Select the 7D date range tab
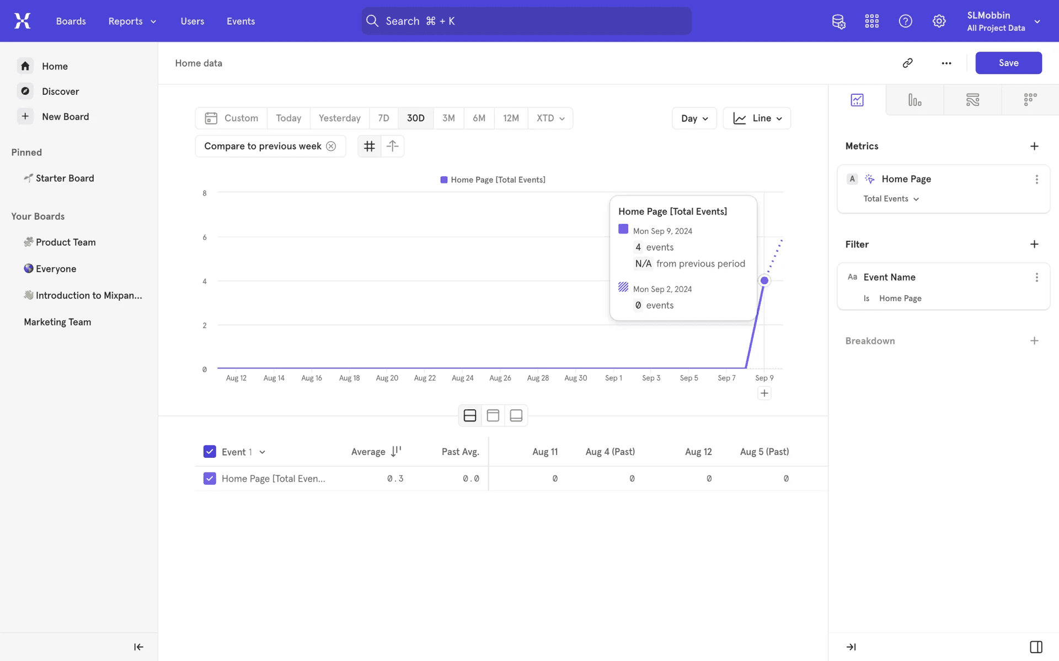Viewport: 1059px width, 661px height. tap(383, 118)
